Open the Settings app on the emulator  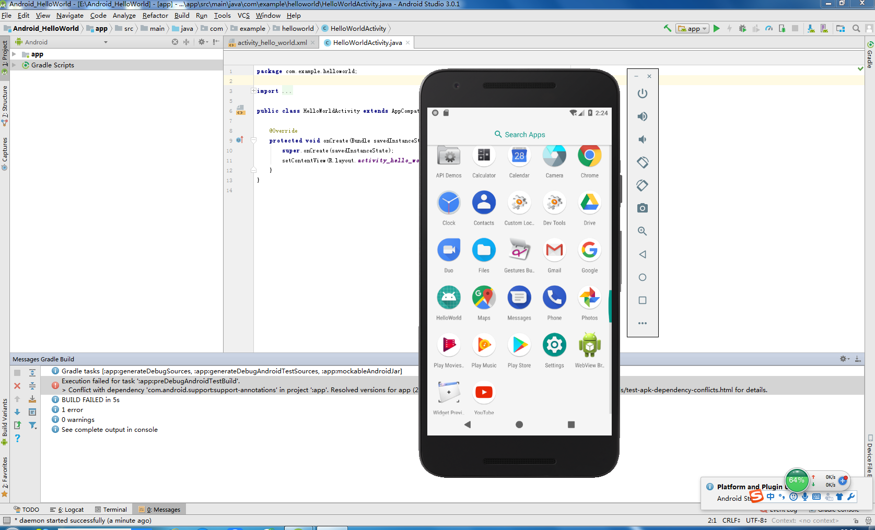pos(554,350)
